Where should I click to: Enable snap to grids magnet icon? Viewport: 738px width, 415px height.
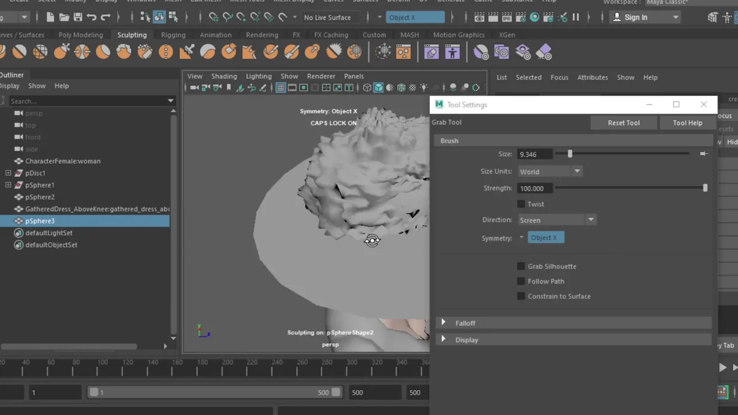(x=213, y=17)
